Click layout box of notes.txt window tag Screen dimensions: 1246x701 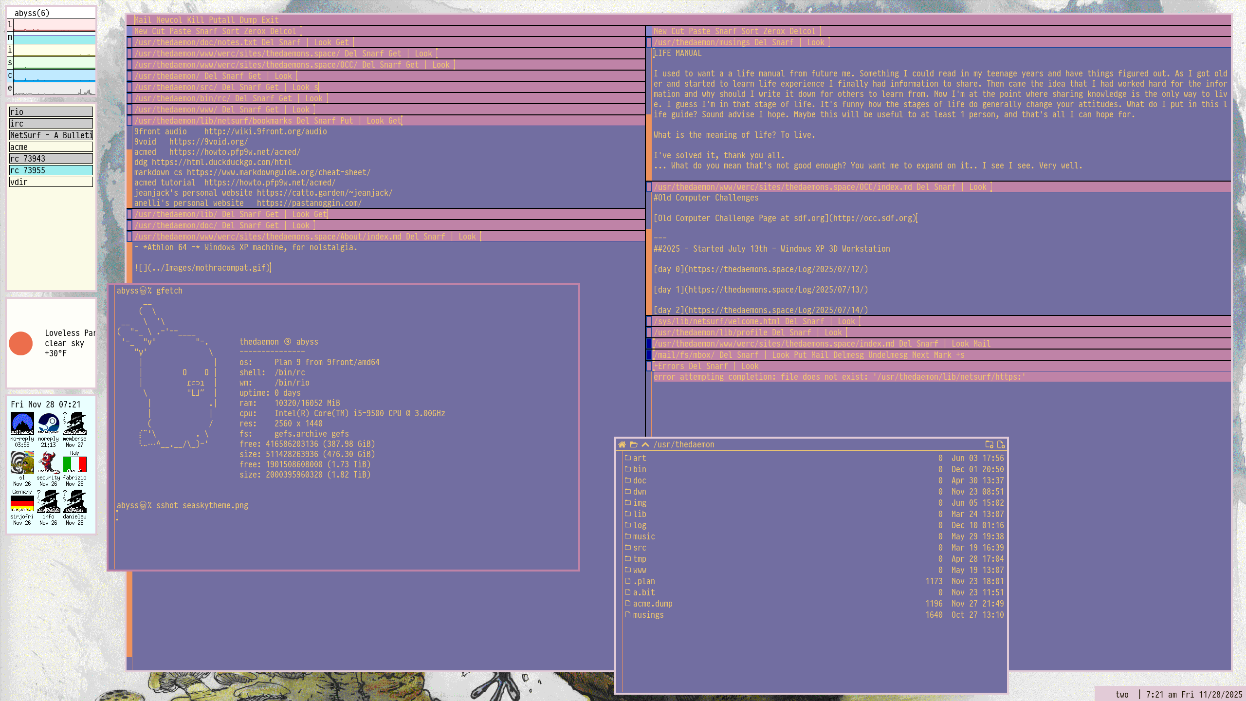coord(129,43)
